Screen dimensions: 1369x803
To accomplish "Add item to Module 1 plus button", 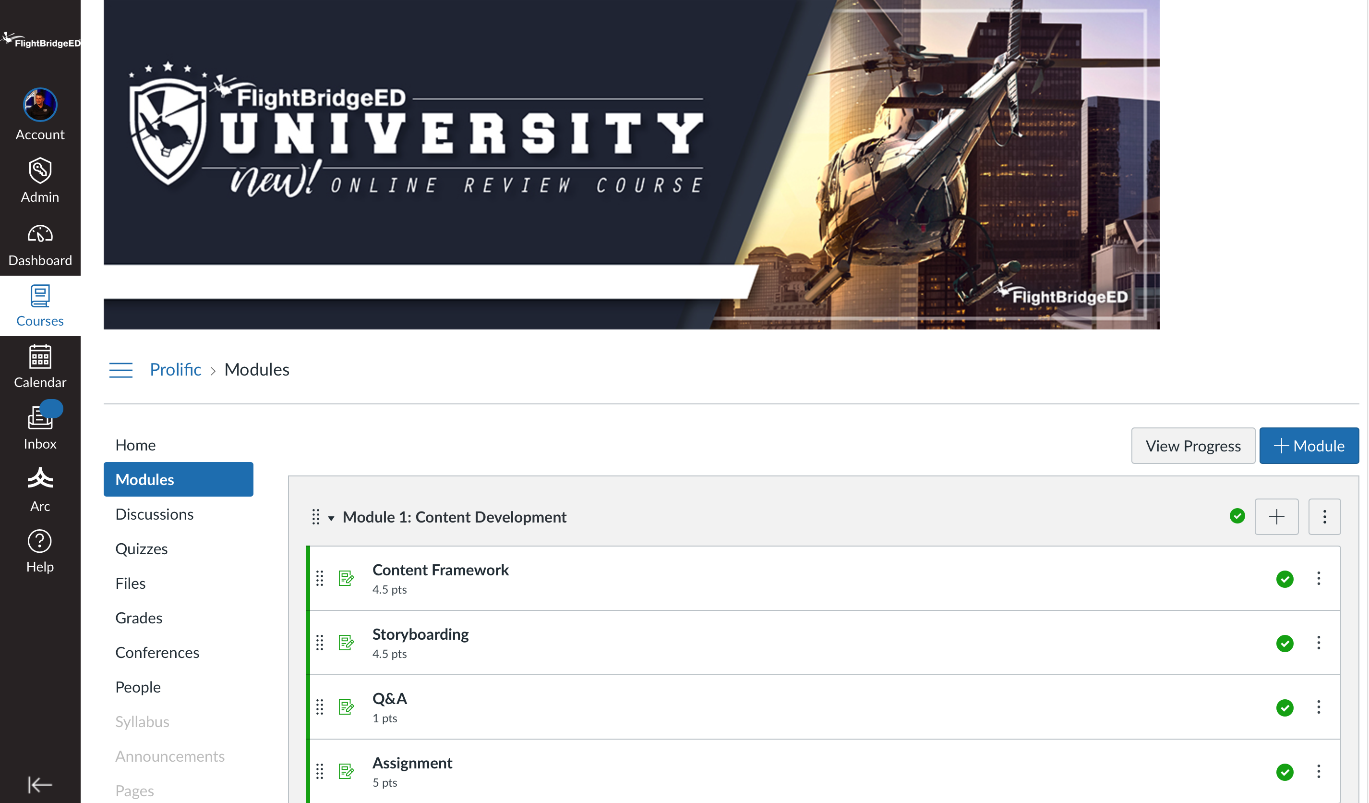I will point(1277,516).
